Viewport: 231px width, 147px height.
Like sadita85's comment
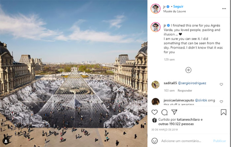[x=221, y=84]
